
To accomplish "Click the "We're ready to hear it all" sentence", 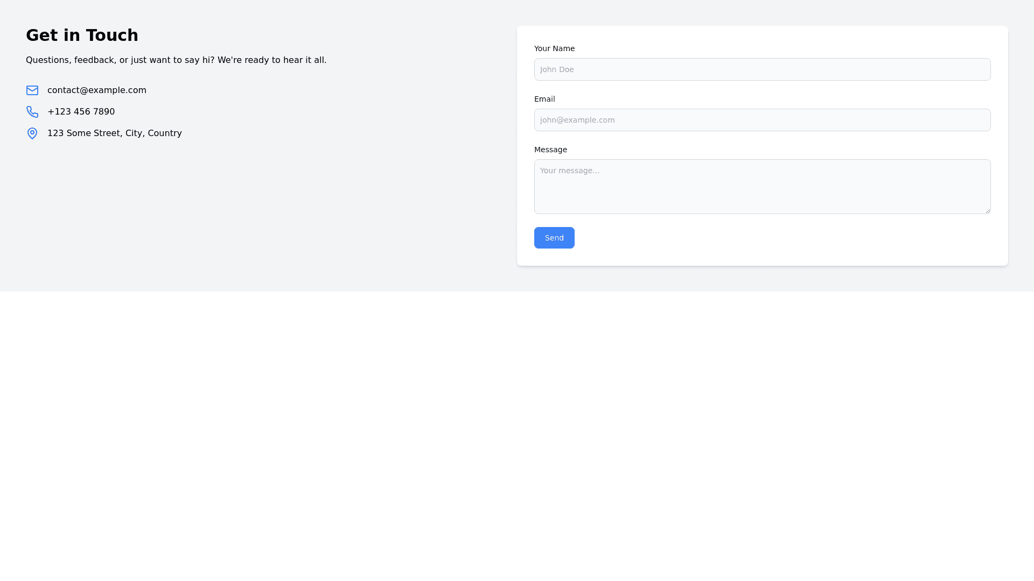I will (x=272, y=60).
